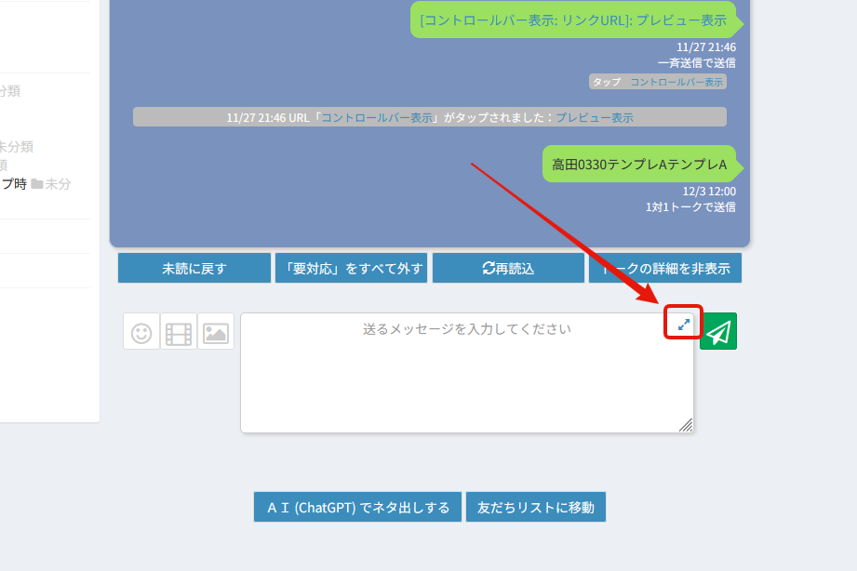Click the refresh icon on 再読込
Image resolution: width=857 pixels, height=571 pixels.
tap(489, 269)
